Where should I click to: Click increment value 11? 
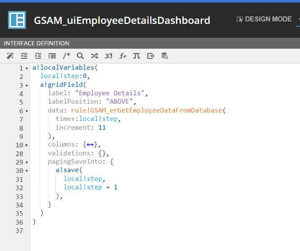(102, 127)
